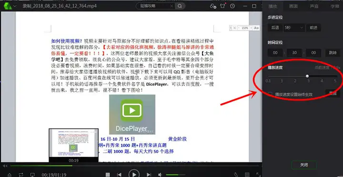Screen dimensions: 343x177
Task: Click the search magnifier button
Action: point(180,6)
